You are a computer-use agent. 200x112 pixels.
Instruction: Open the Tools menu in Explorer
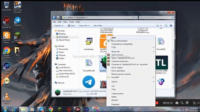click(x=72, y=22)
